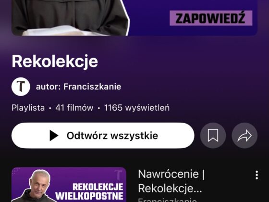Click the friar's face in the video thumbnail
The height and width of the screenshot is (202, 269).
(40, 182)
